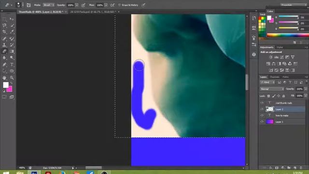Switch to the Swatches tab

point(262,14)
